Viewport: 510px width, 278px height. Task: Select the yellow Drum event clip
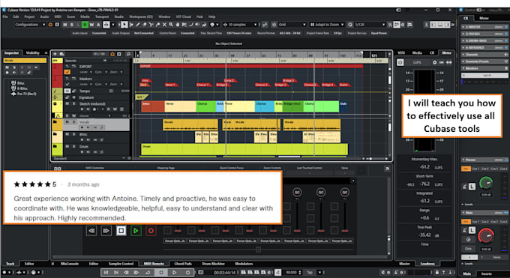click(x=244, y=149)
